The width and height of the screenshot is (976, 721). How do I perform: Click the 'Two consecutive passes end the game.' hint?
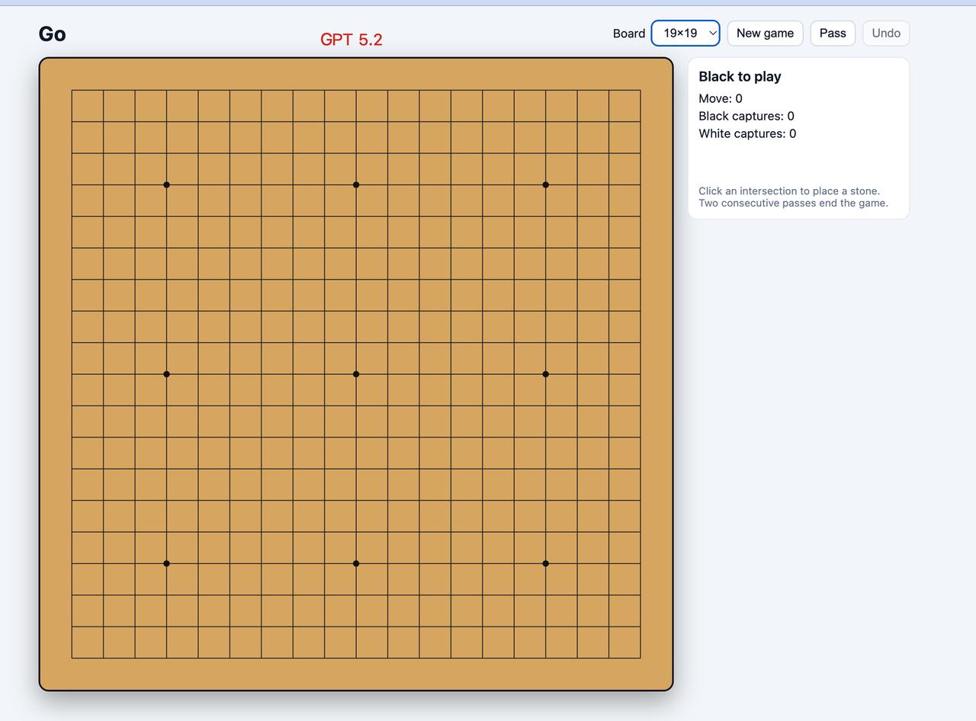pyautogui.click(x=793, y=203)
